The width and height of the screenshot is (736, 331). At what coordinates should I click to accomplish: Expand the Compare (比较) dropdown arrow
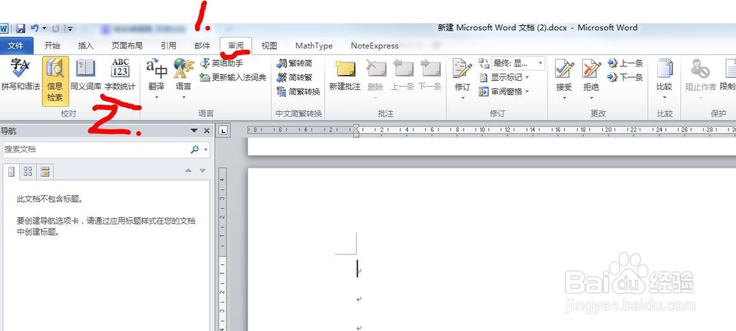[x=665, y=98]
